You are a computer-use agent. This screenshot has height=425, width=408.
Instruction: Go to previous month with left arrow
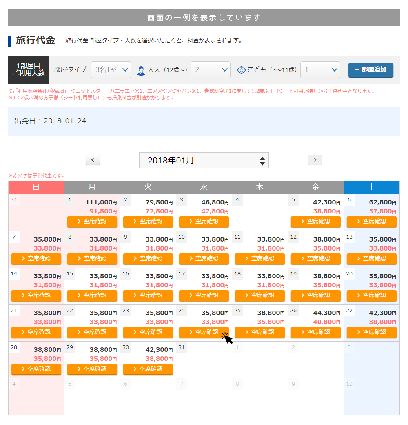pyautogui.click(x=93, y=160)
